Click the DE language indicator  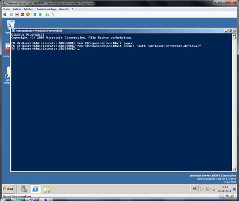pos(195,189)
